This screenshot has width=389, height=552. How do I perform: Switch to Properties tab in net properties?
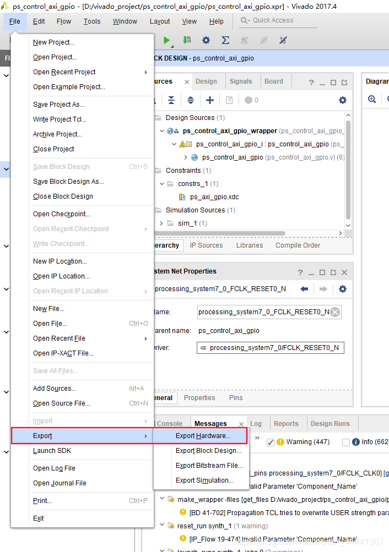[x=199, y=398]
